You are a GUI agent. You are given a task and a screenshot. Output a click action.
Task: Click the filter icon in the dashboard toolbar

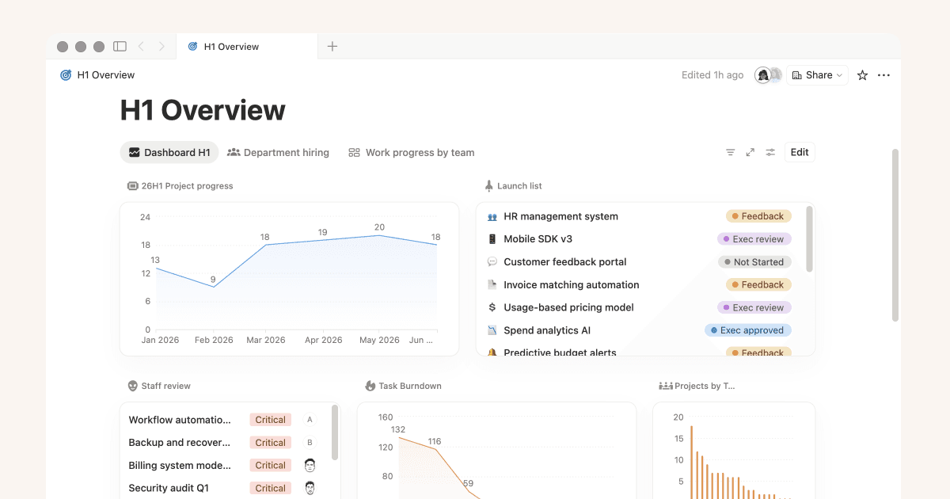click(x=730, y=151)
